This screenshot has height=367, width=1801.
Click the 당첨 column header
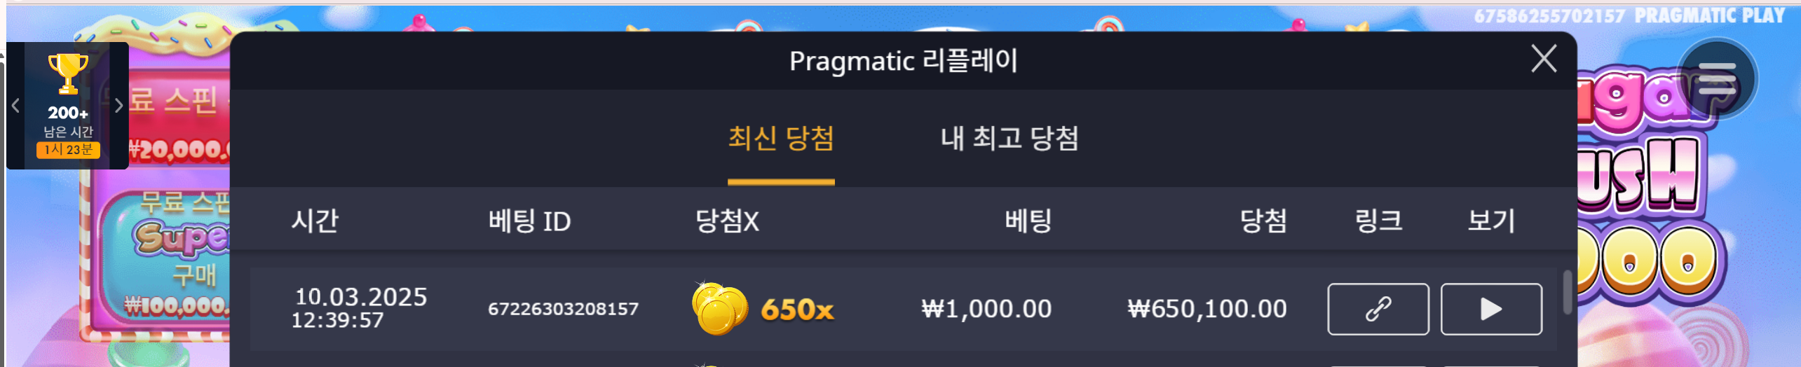[1263, 221]
